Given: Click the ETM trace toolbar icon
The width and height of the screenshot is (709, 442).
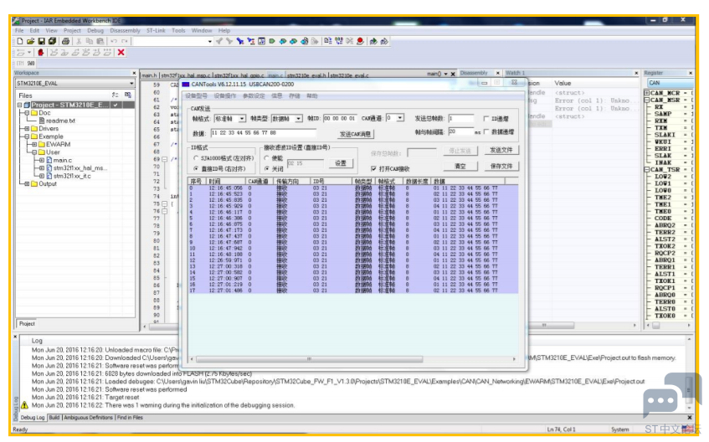Looking at the screenshot, I should 20,64.
